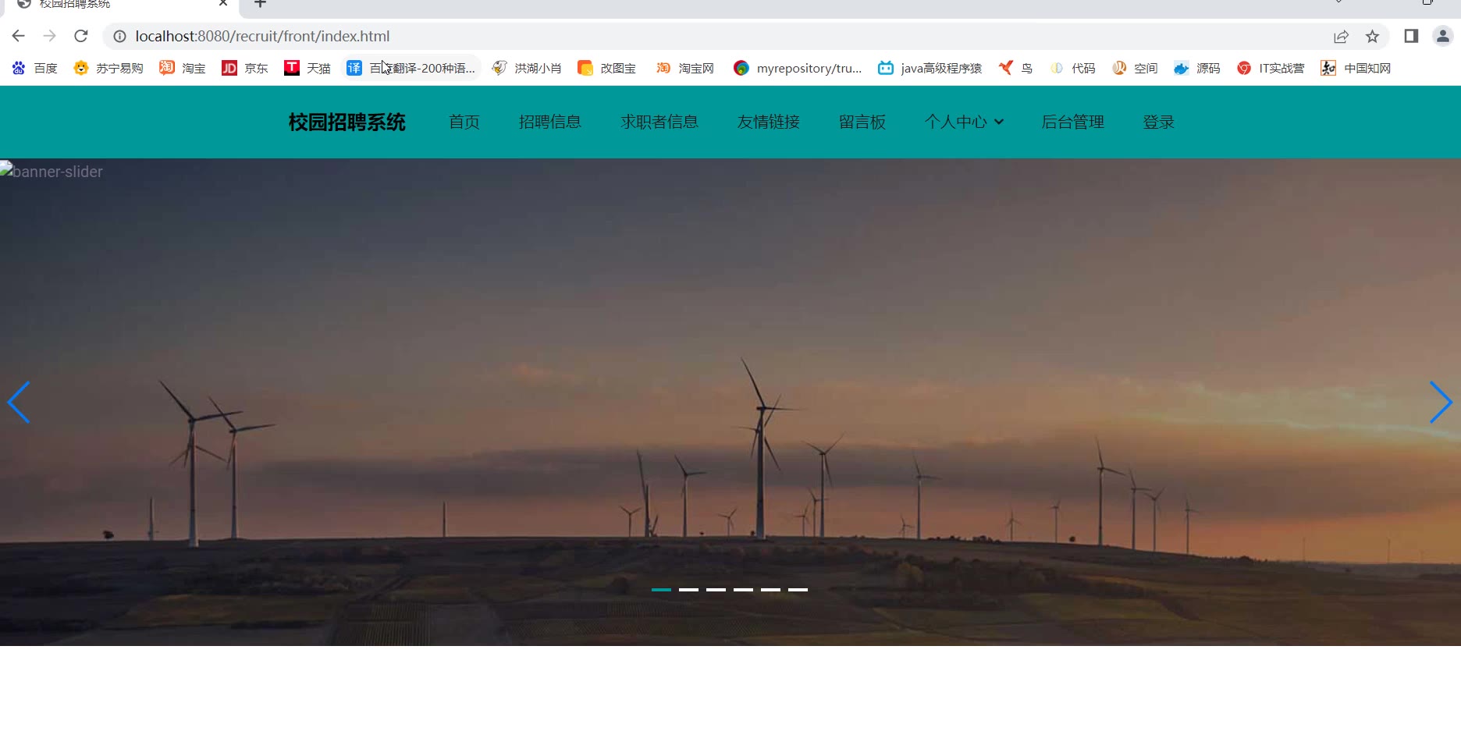Open the myrepository bookmark
Viewport: 1461px width, 749px height.
coord(797,68)
